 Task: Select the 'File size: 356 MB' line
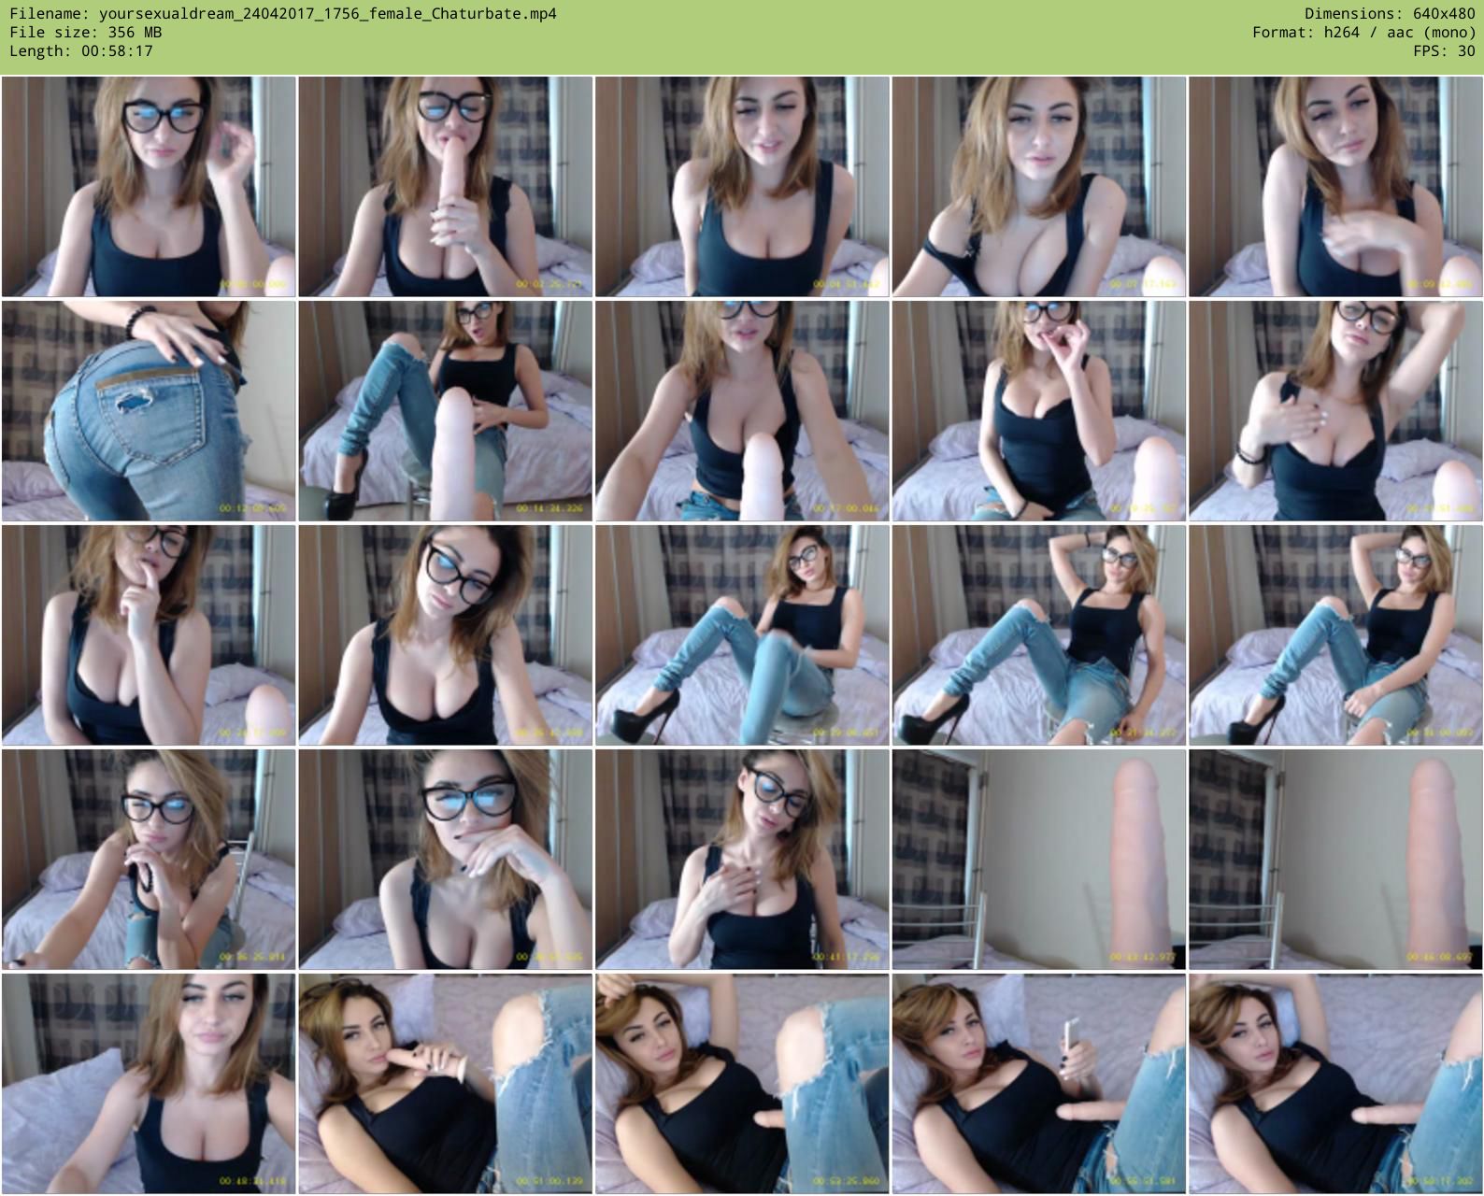click(86, 33)
